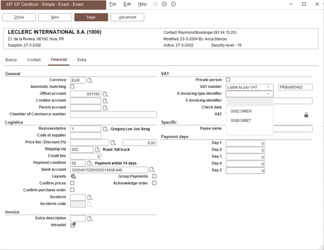Click the Day 2 payment days field

(245, 150)
